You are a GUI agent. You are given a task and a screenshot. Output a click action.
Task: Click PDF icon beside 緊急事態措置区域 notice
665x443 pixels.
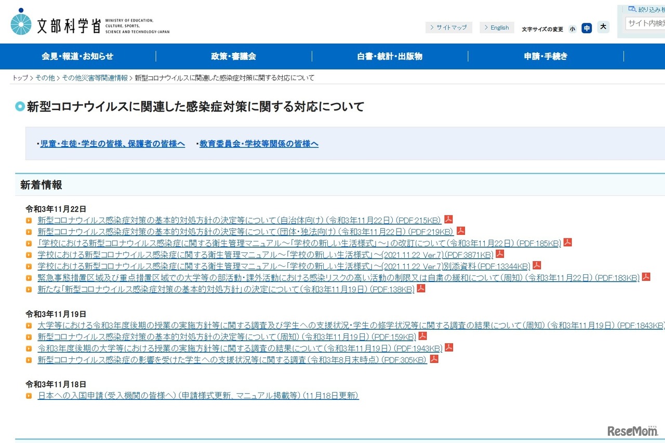coord(646,277)
